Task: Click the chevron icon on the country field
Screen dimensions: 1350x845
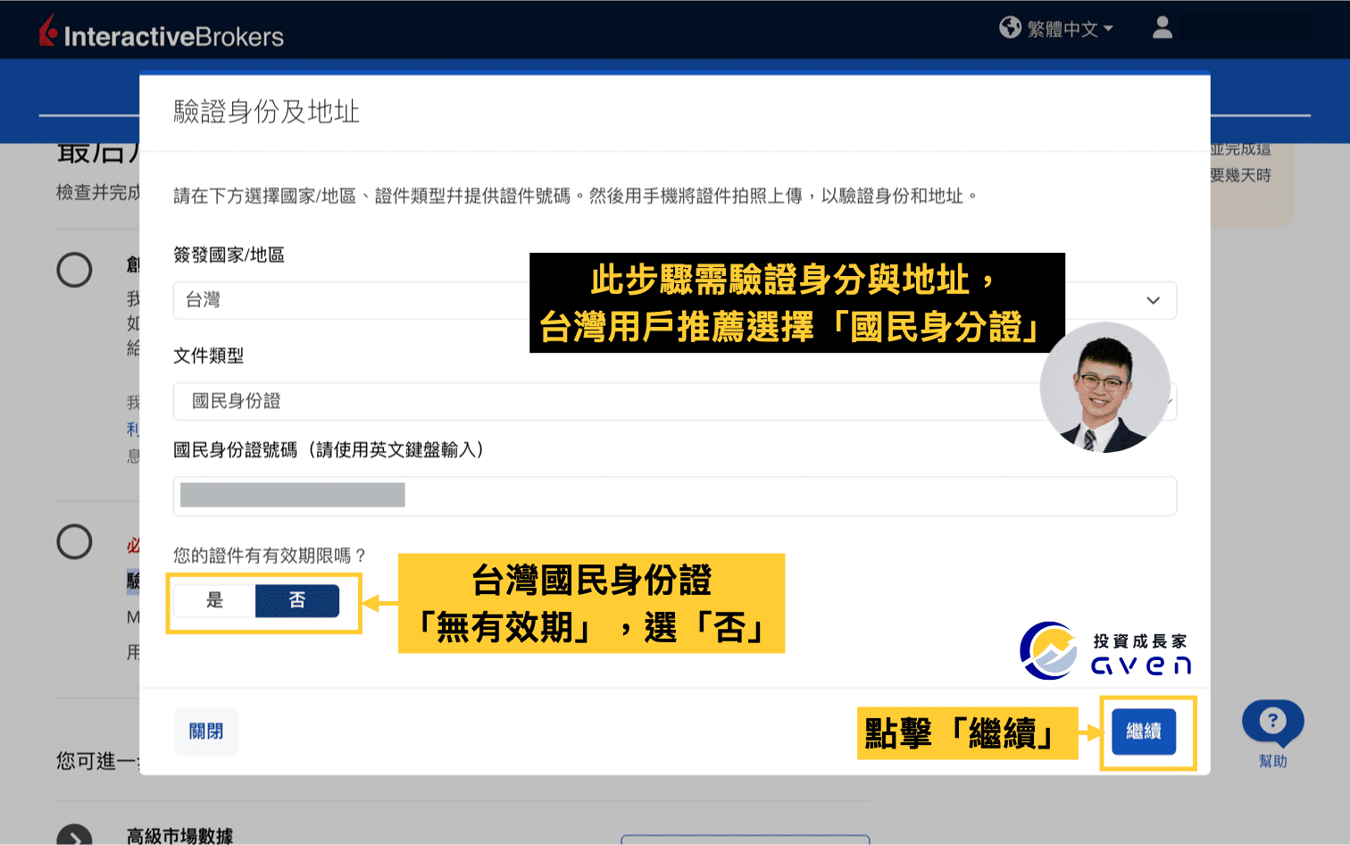Action: pyautogui.click(x=1154, y=300)
